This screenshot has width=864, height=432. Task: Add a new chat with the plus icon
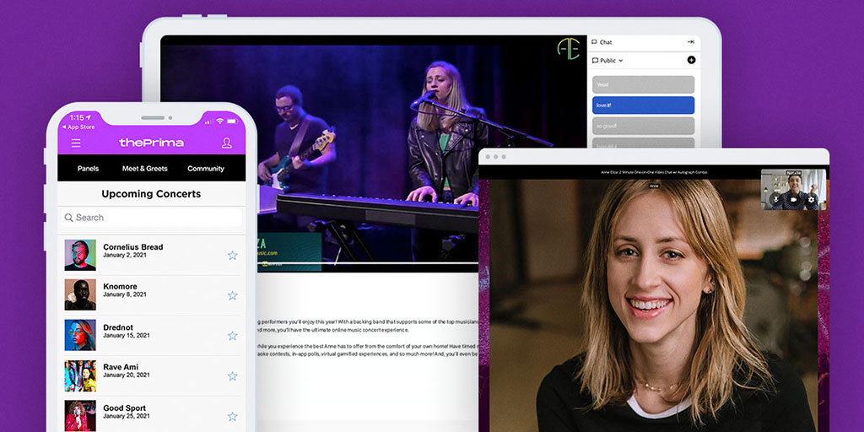click(691, 60)
